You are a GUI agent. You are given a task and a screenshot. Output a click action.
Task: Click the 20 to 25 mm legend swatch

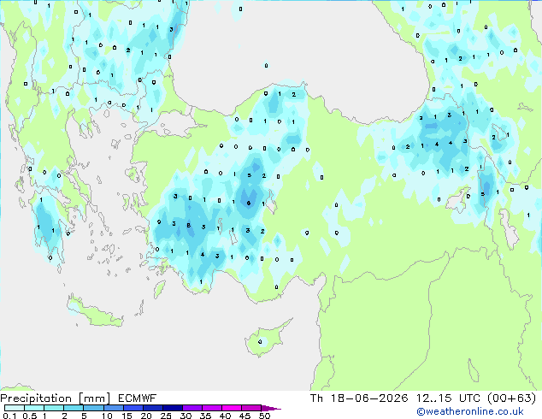coord(152,408)
